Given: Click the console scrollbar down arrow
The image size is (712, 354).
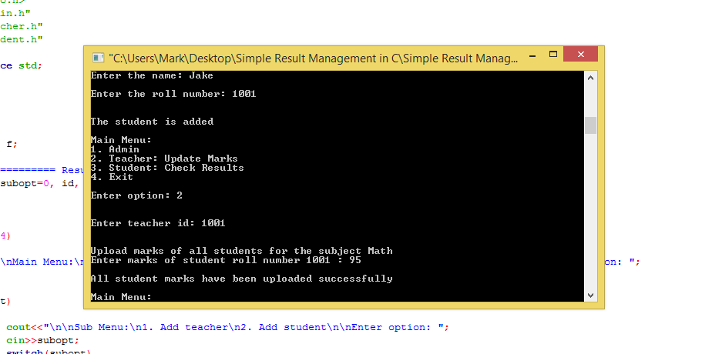Looking at the screenshot, I should point(590,296).
